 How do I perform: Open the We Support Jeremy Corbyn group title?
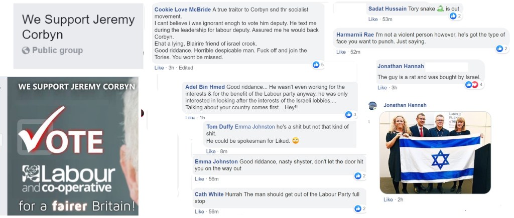pos(78,27)
